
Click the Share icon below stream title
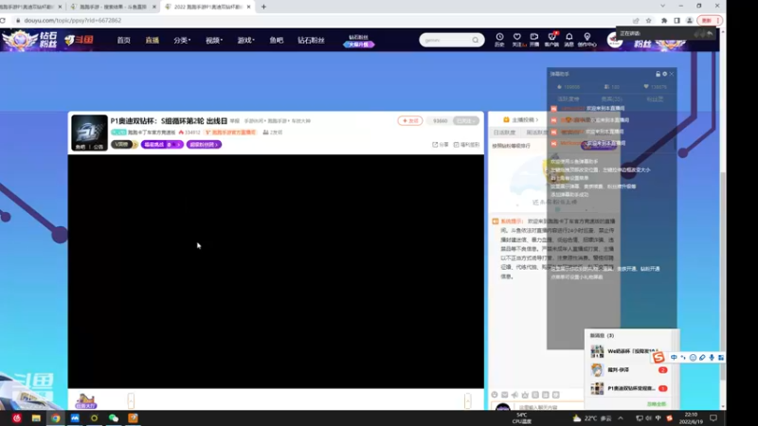[x=440, y=145]
